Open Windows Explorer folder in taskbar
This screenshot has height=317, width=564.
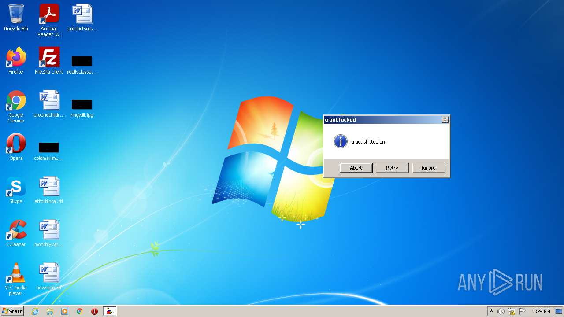[x=50, y=311]
